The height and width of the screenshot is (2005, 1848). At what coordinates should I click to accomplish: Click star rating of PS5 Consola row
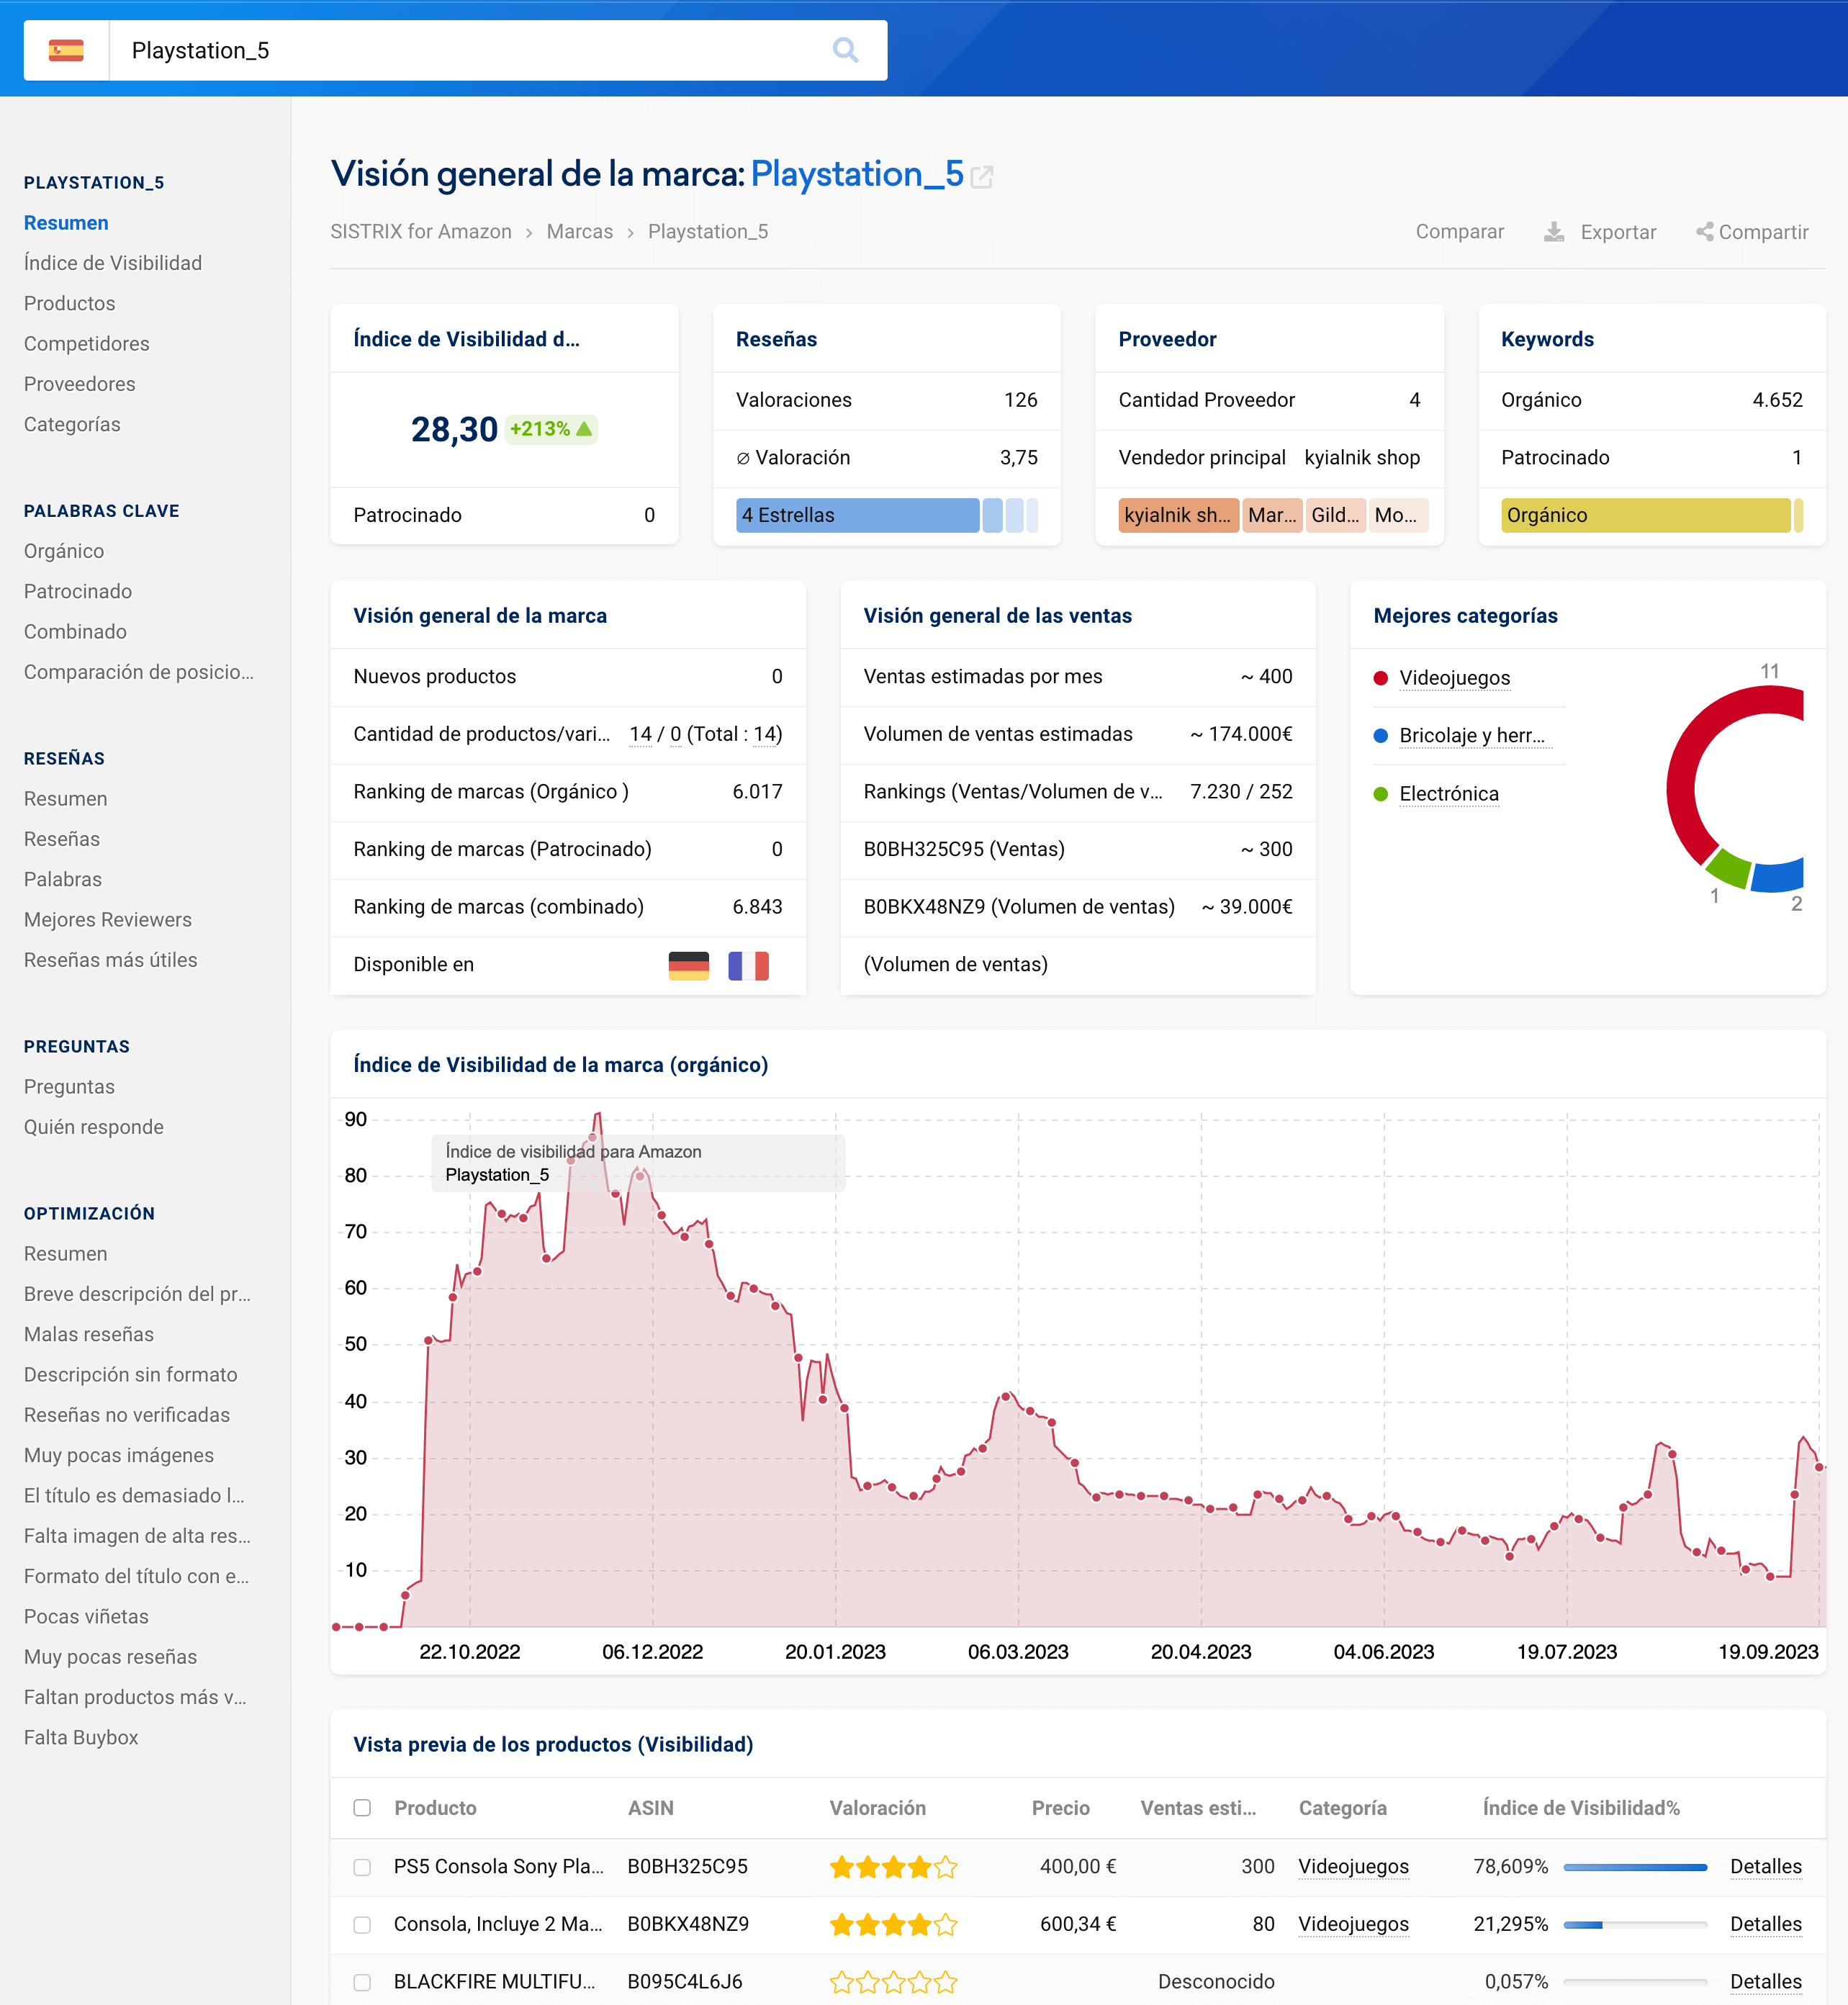click(x=893, y=1866)
